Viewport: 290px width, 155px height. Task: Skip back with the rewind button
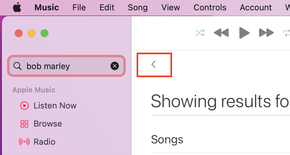(x=221, y=33)
